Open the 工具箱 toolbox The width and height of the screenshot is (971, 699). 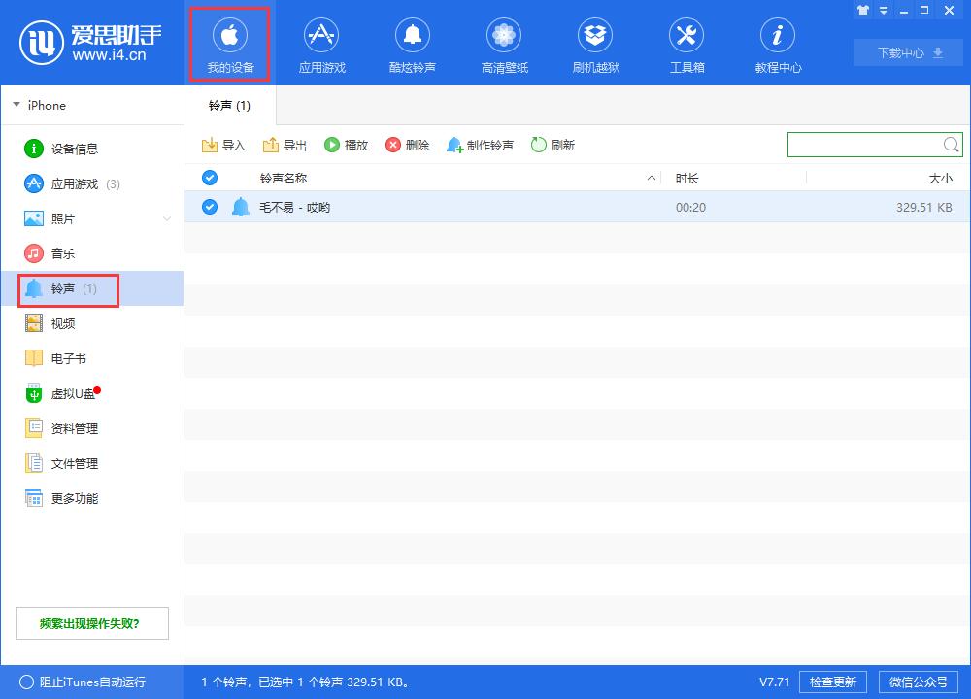(686, 43)
